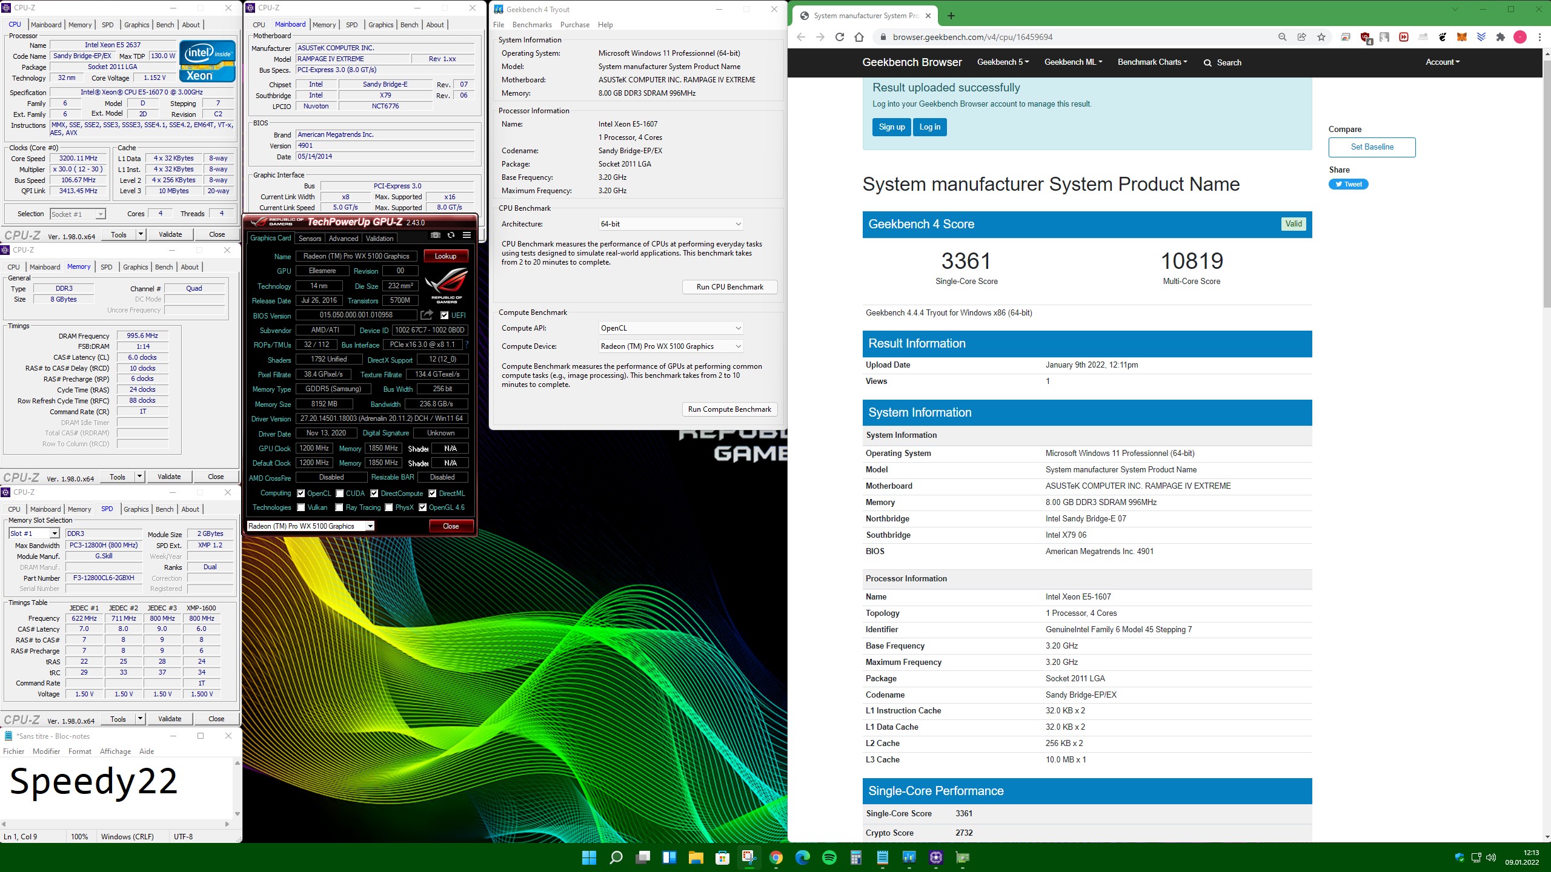Open the MetaMask fox extension
This screenshot has width=1551, height=872.
click(1462, 37)
